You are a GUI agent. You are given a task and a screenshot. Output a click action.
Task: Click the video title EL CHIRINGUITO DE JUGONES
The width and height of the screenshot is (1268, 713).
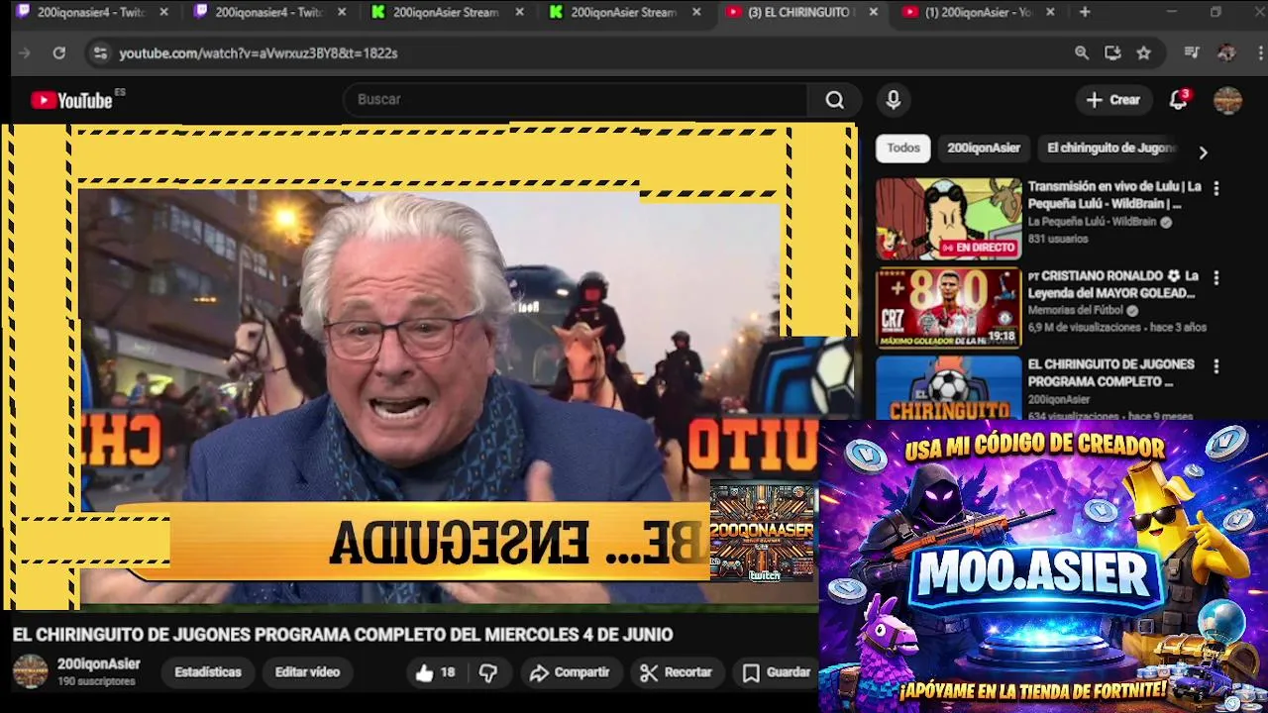[x=343, y=635]
